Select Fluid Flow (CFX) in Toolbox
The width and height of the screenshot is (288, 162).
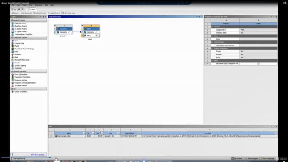(x=20, y=23)
